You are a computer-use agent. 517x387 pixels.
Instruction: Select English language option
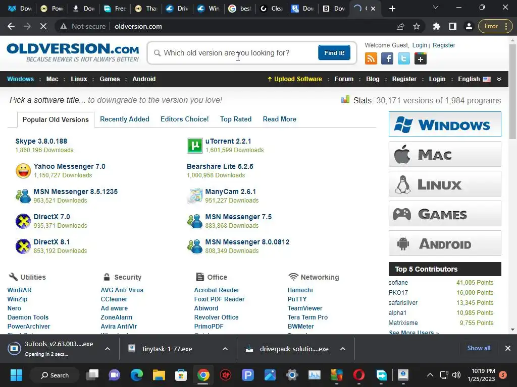coord(474,79)
